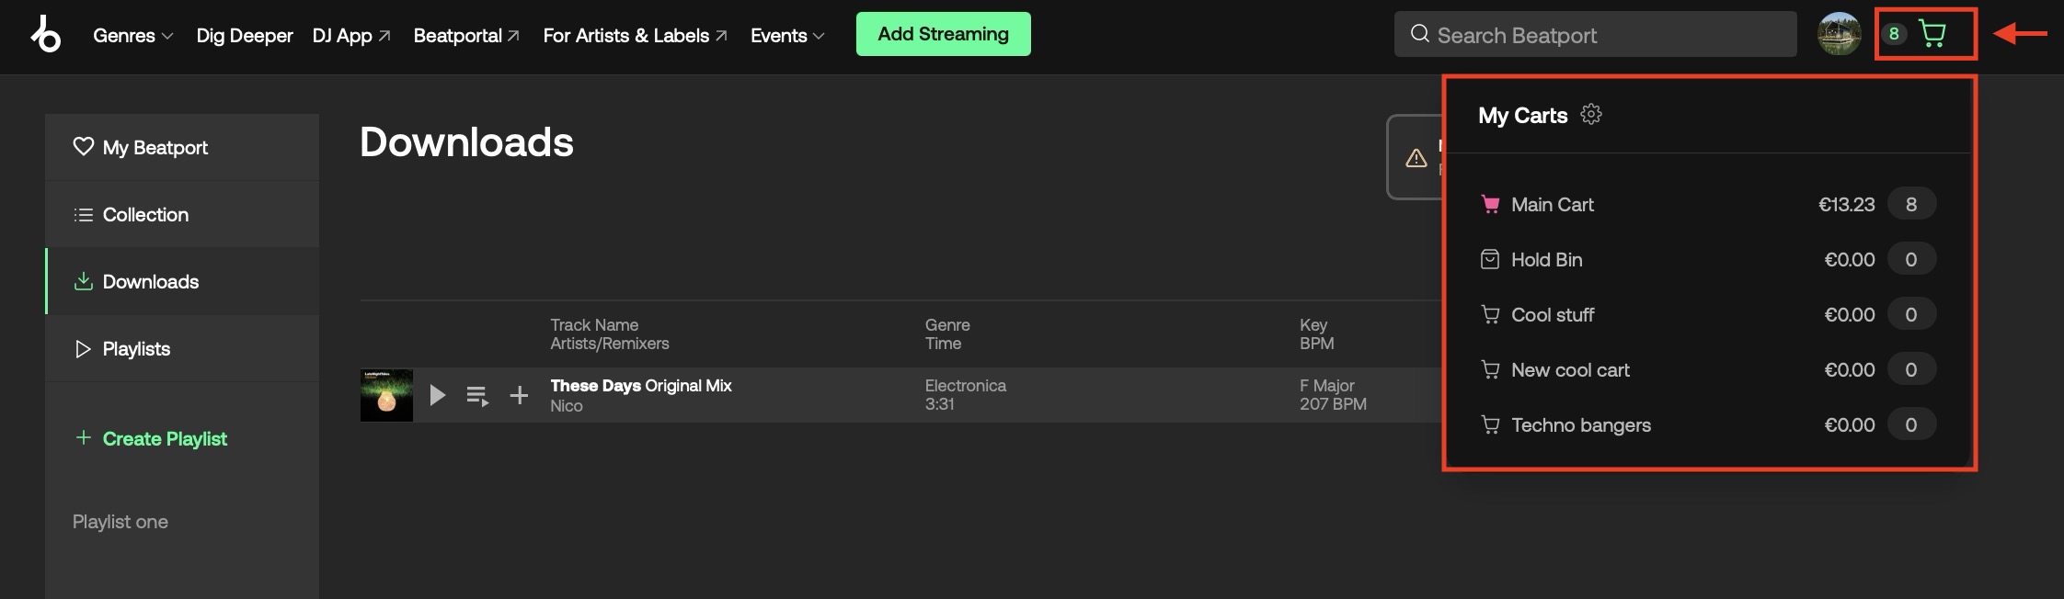Go to Collection in sidebar

click(x=182, y=214)
